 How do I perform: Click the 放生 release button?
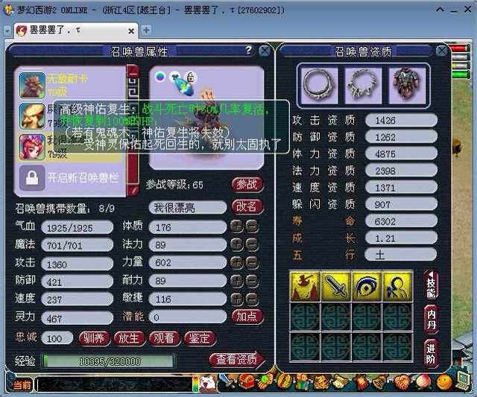pos(129,338)
